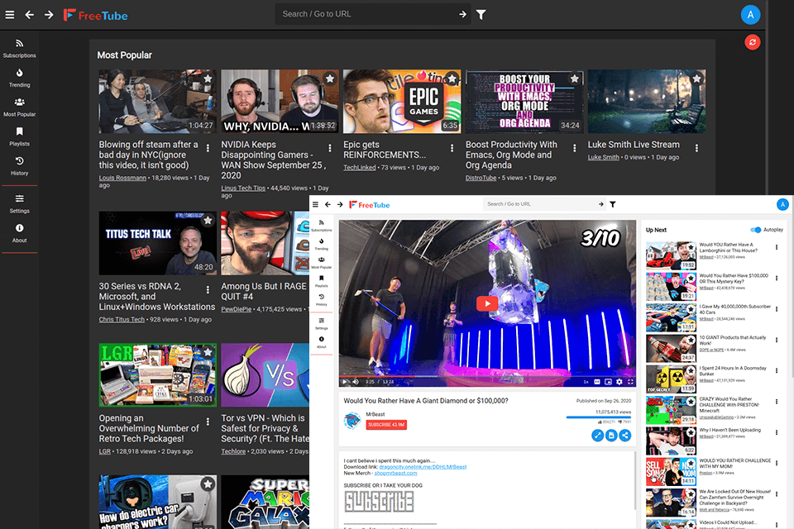Mute the video with the volume icon
The image size is (794, 529).
point(355,381)
